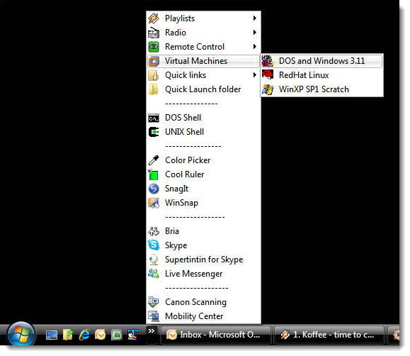410x356 pixels.
Task: Select the Skype text entry
Action: tap(176, 245)
